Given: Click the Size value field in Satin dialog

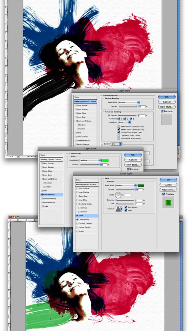Looking at the screenshot, I should (x=139, y=204).
